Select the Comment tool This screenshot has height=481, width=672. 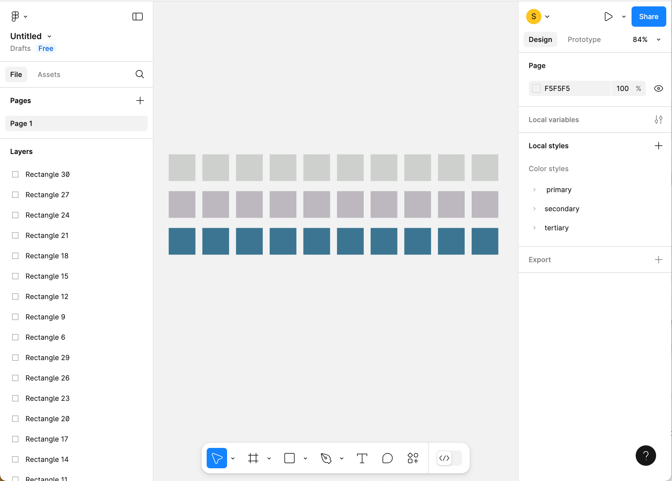tap(387, 458)
